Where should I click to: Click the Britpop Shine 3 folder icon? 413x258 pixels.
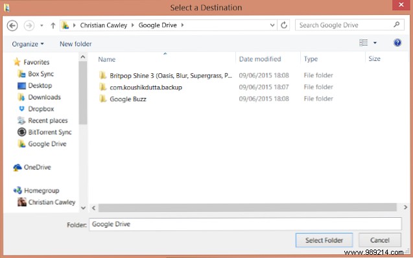tap(102, 75)
